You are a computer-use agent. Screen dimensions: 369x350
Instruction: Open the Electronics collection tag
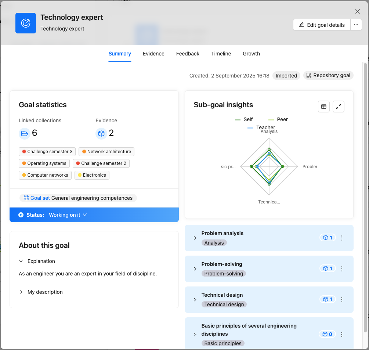pyautogui.click(x=92, y=175)
